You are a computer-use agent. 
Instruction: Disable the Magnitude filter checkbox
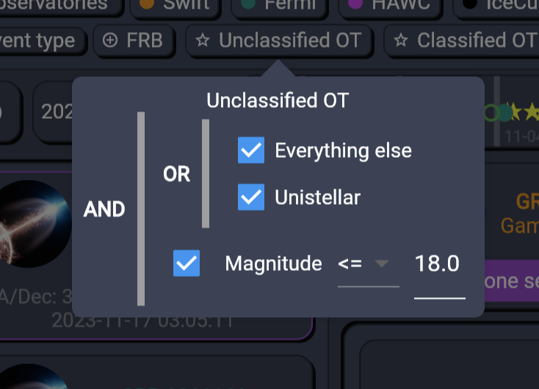point(187,263)
